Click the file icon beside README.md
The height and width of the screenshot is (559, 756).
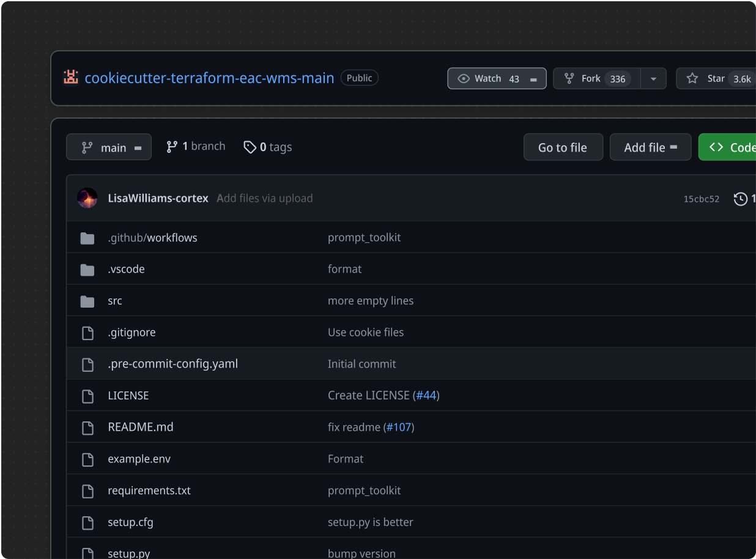[x=87, y=427]
